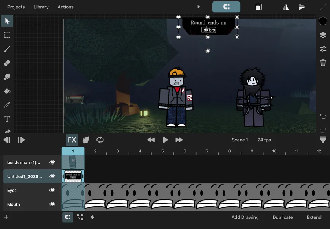This screenshot has height=229, width=330.
Task: Open the black color swatch
Action: tap(323, 21)
